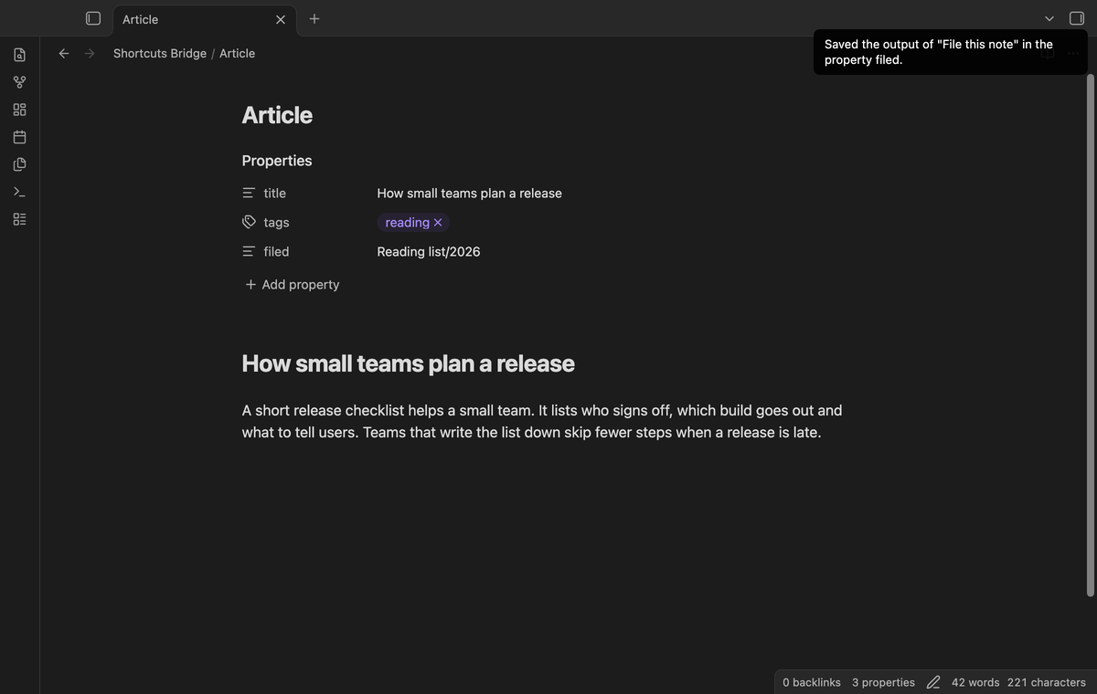
Task: Click Add property
Action: pyautogui.click(x=292, y=285)
